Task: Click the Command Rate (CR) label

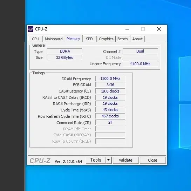Action: tap(74, 123)
